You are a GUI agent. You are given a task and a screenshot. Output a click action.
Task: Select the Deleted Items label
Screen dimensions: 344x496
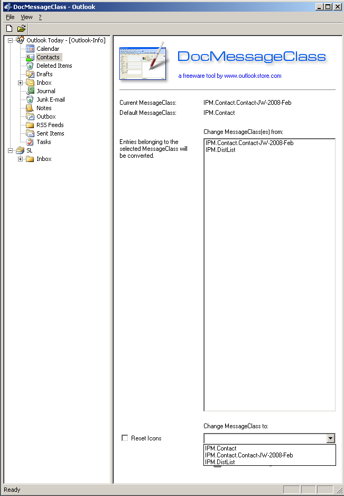click(x=54, y=66)
